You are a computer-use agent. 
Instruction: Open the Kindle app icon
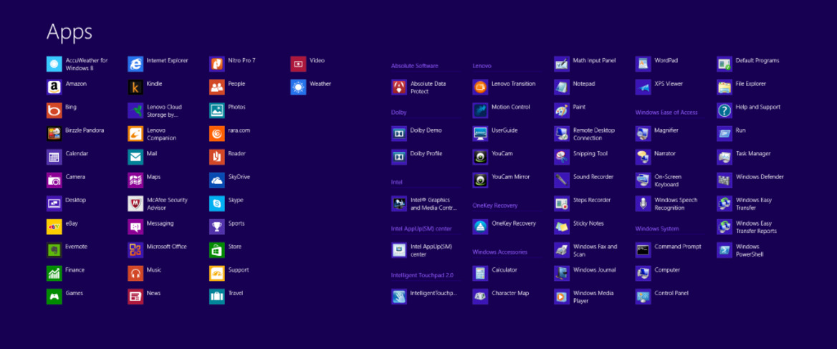point(135,87)
